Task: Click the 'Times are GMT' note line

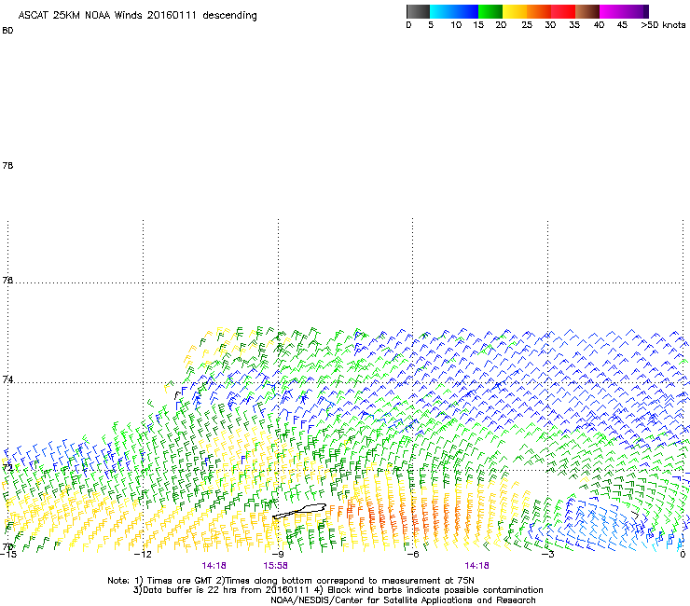Action: pos(291,581)
